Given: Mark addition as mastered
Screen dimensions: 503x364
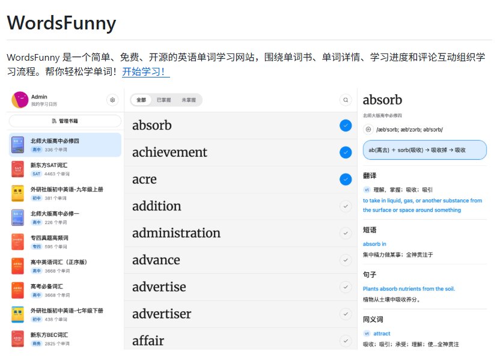Looking at the screenshot, I should pos(346,206).
